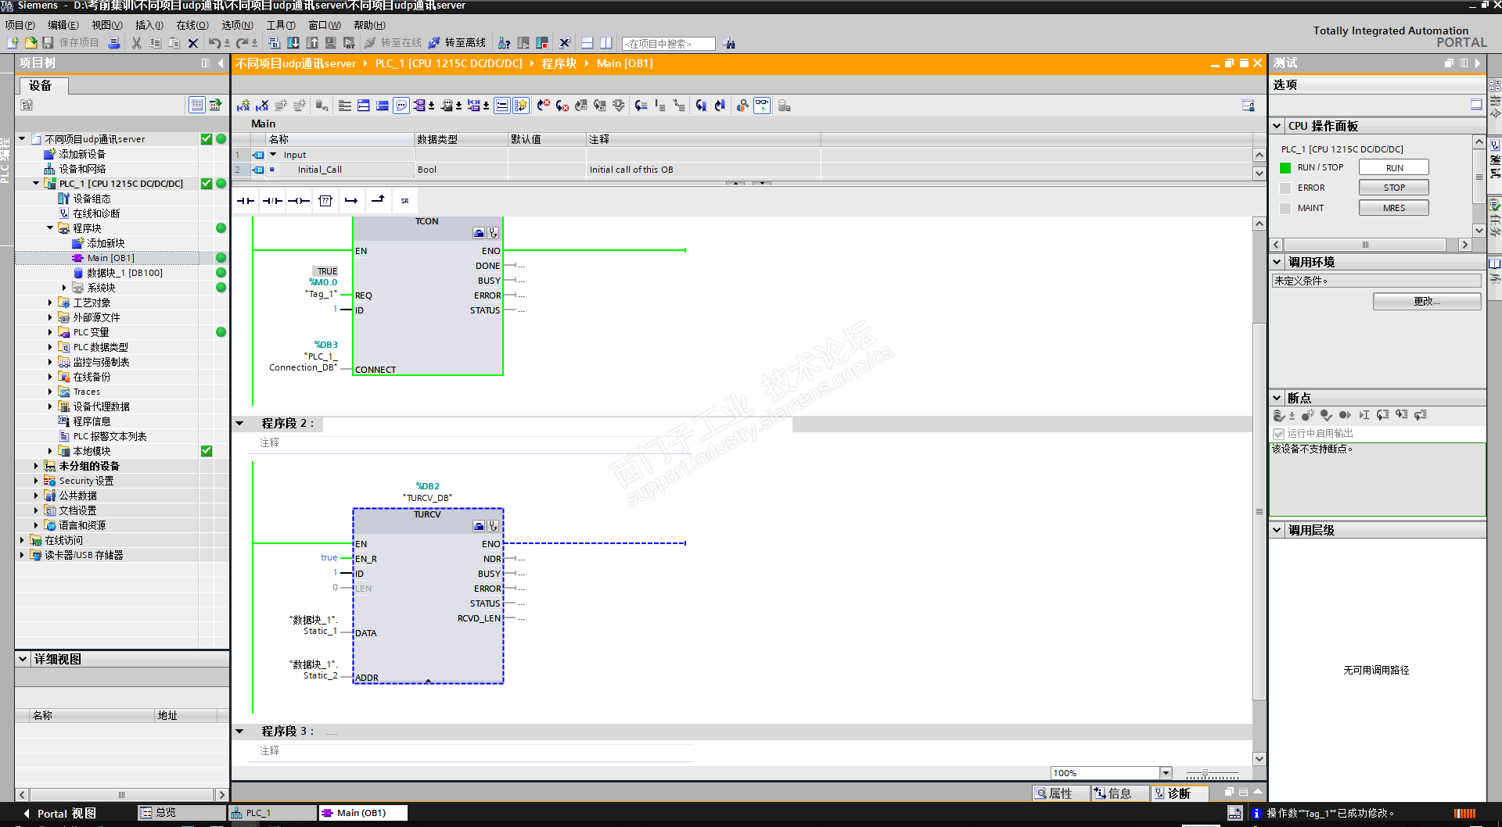Click the insert network icon
This screenshot has width=1502, height=827.
coord(243,106)
